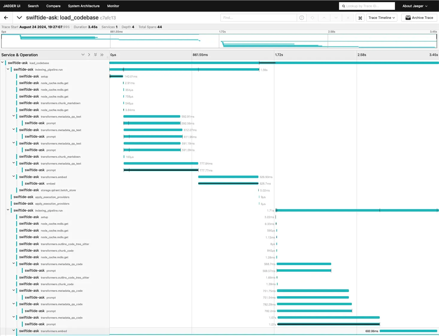Image resolution: width=439 pixels, height=336 pixels.
Task: Click the Archive Trace button
Action: [419, 18]
